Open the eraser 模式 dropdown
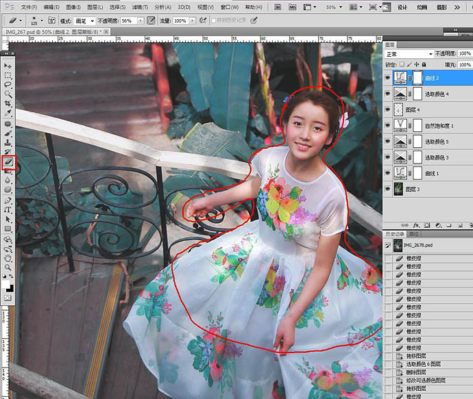Image resolution: width=473 pixels, height=399 pixels. pos(84,21)
